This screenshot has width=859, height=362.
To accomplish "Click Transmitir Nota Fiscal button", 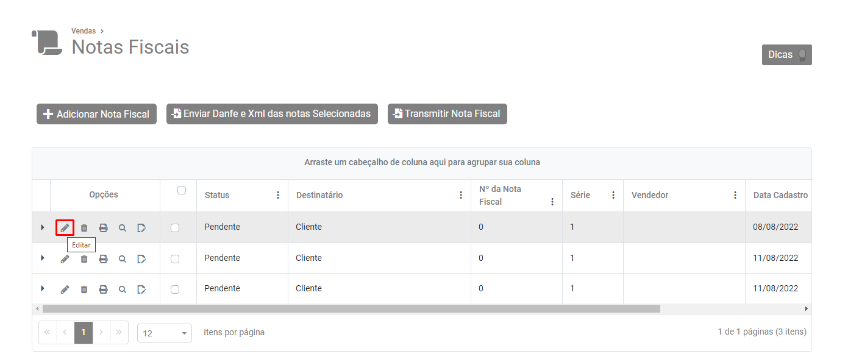I will [x=447, y=114].
